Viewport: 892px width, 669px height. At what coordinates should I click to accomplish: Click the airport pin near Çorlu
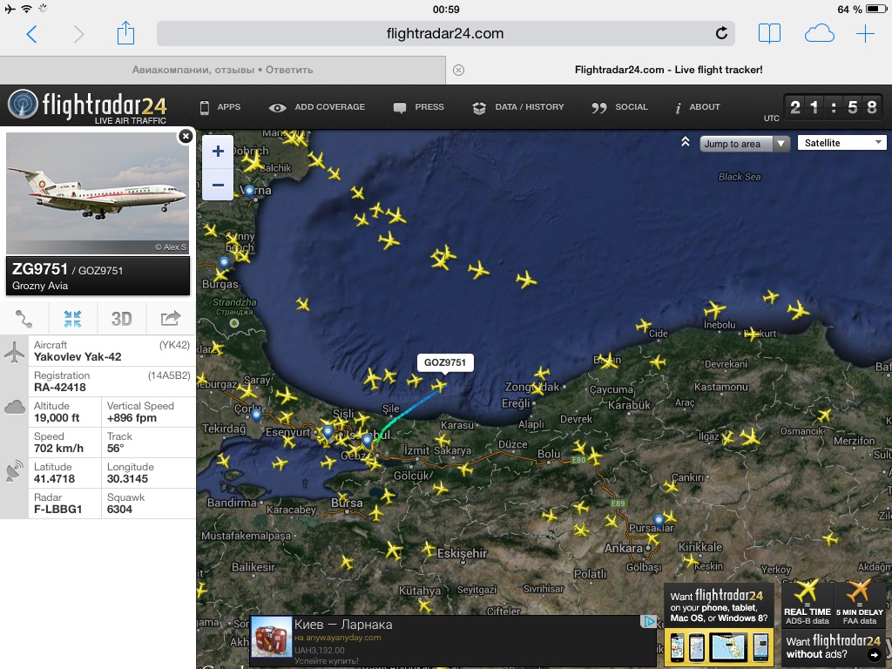point(257,415)
